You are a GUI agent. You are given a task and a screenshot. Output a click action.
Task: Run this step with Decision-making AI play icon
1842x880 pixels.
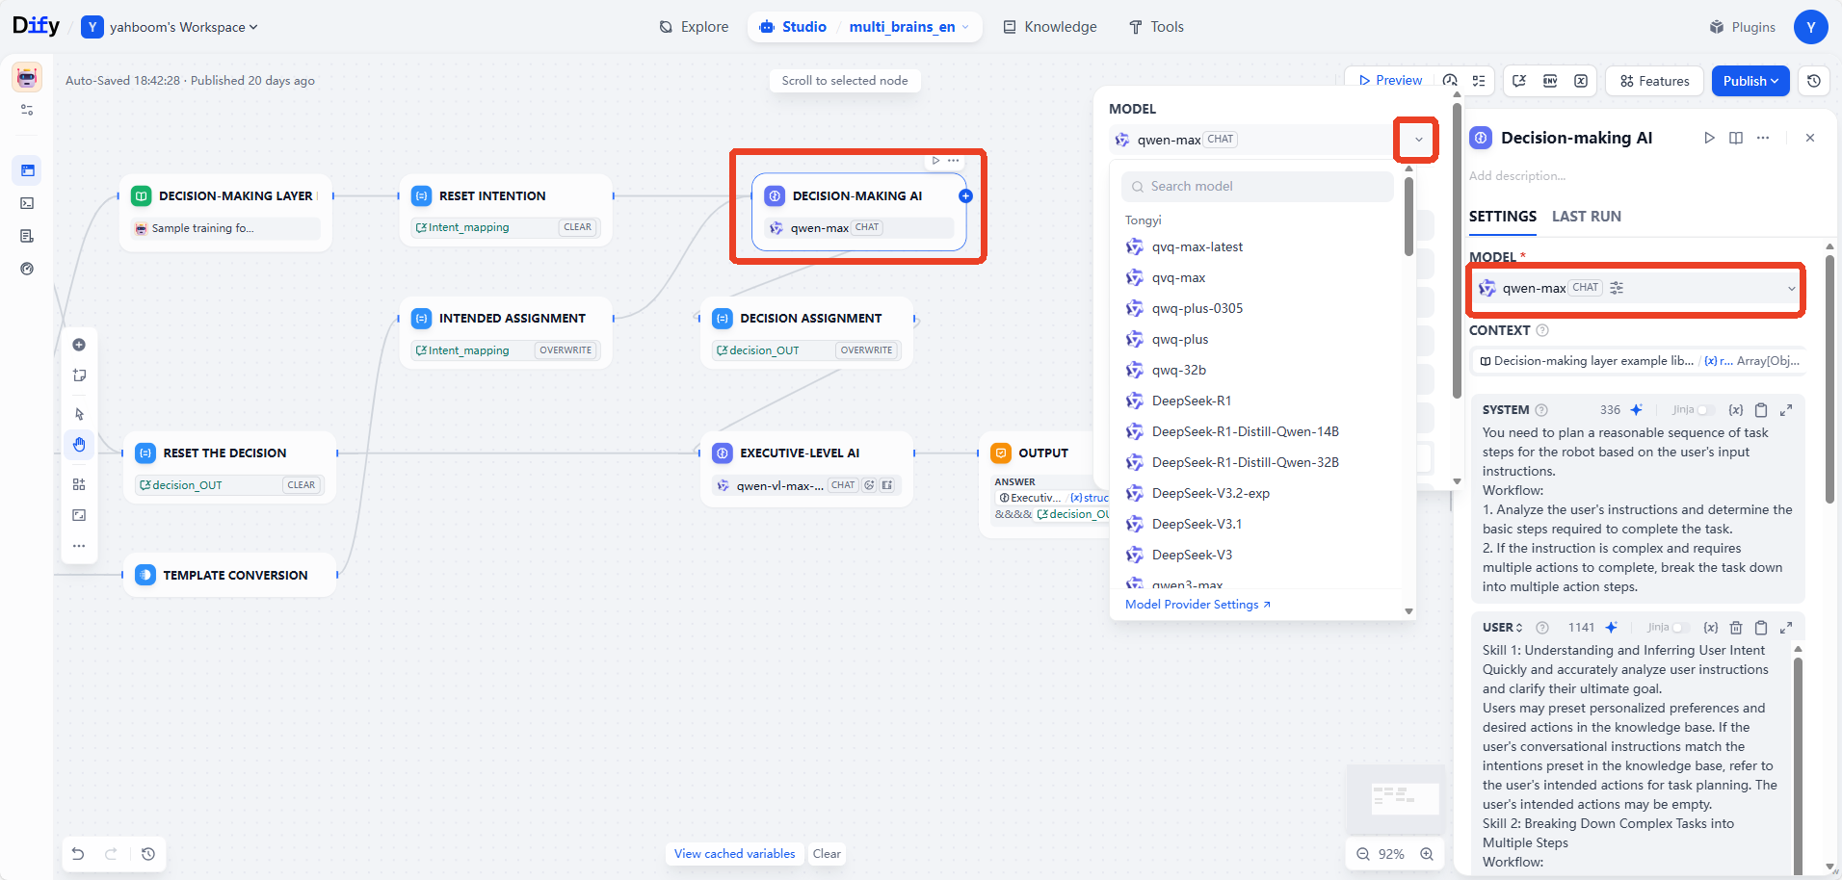pyautogui.click(x=1709, y=138)
